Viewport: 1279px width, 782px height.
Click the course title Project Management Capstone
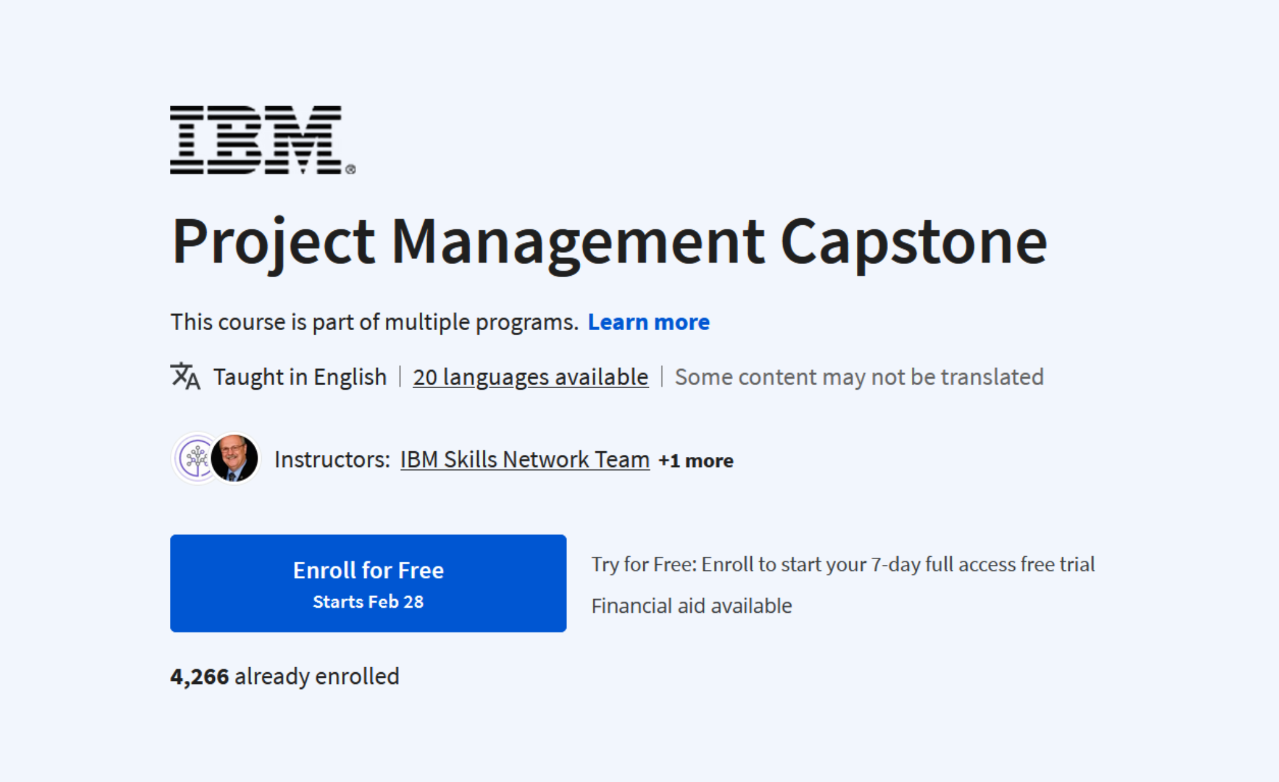609,243
